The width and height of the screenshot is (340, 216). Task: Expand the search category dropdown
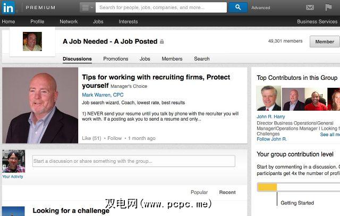pyautogui.click(x=87, y=7)
